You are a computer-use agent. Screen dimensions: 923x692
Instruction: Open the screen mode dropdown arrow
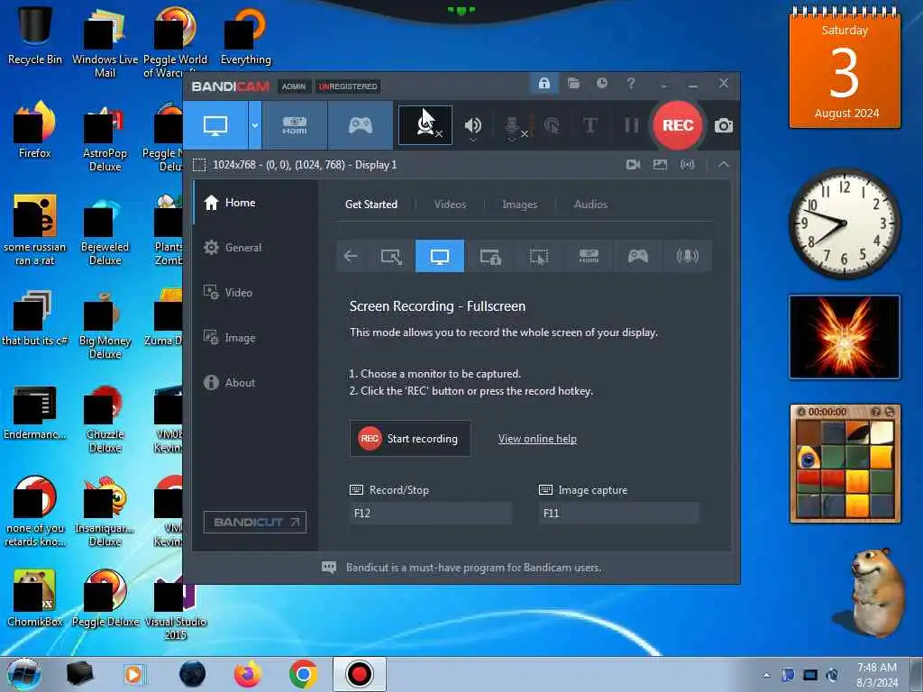(x=255, y=124)
